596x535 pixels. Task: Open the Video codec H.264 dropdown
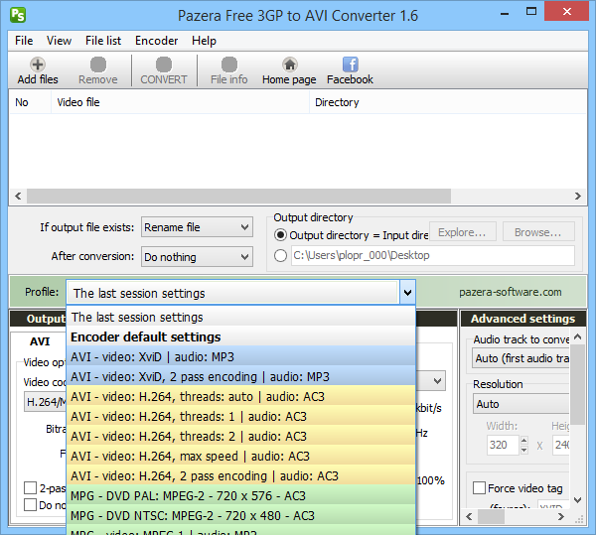46,402
